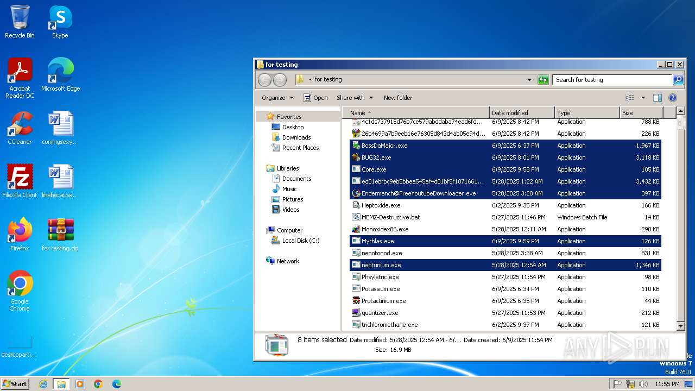Image resolution: width=695 pixels, height=391 pixels.
Task: Open the address bar history dropdown
Action: [529, 80]
